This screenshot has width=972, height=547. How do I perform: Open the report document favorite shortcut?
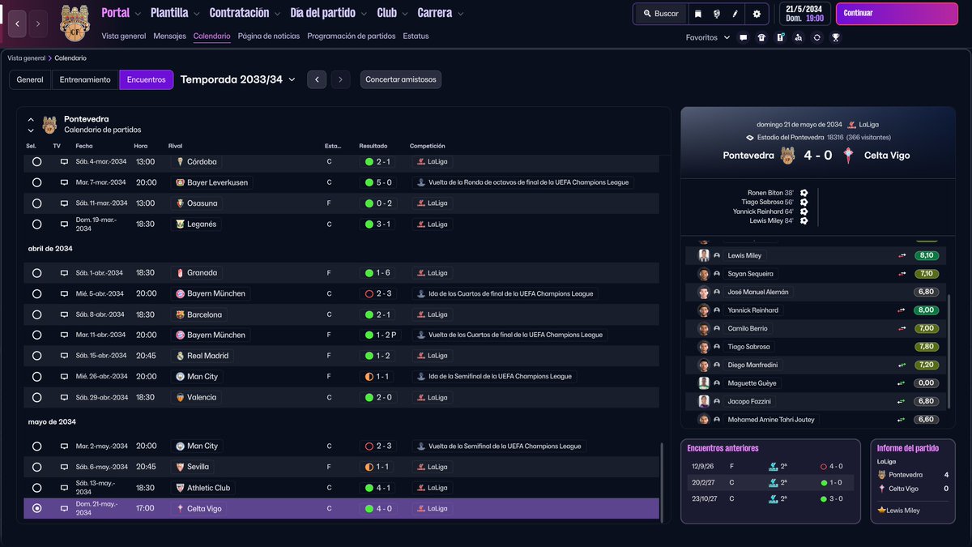780,37
